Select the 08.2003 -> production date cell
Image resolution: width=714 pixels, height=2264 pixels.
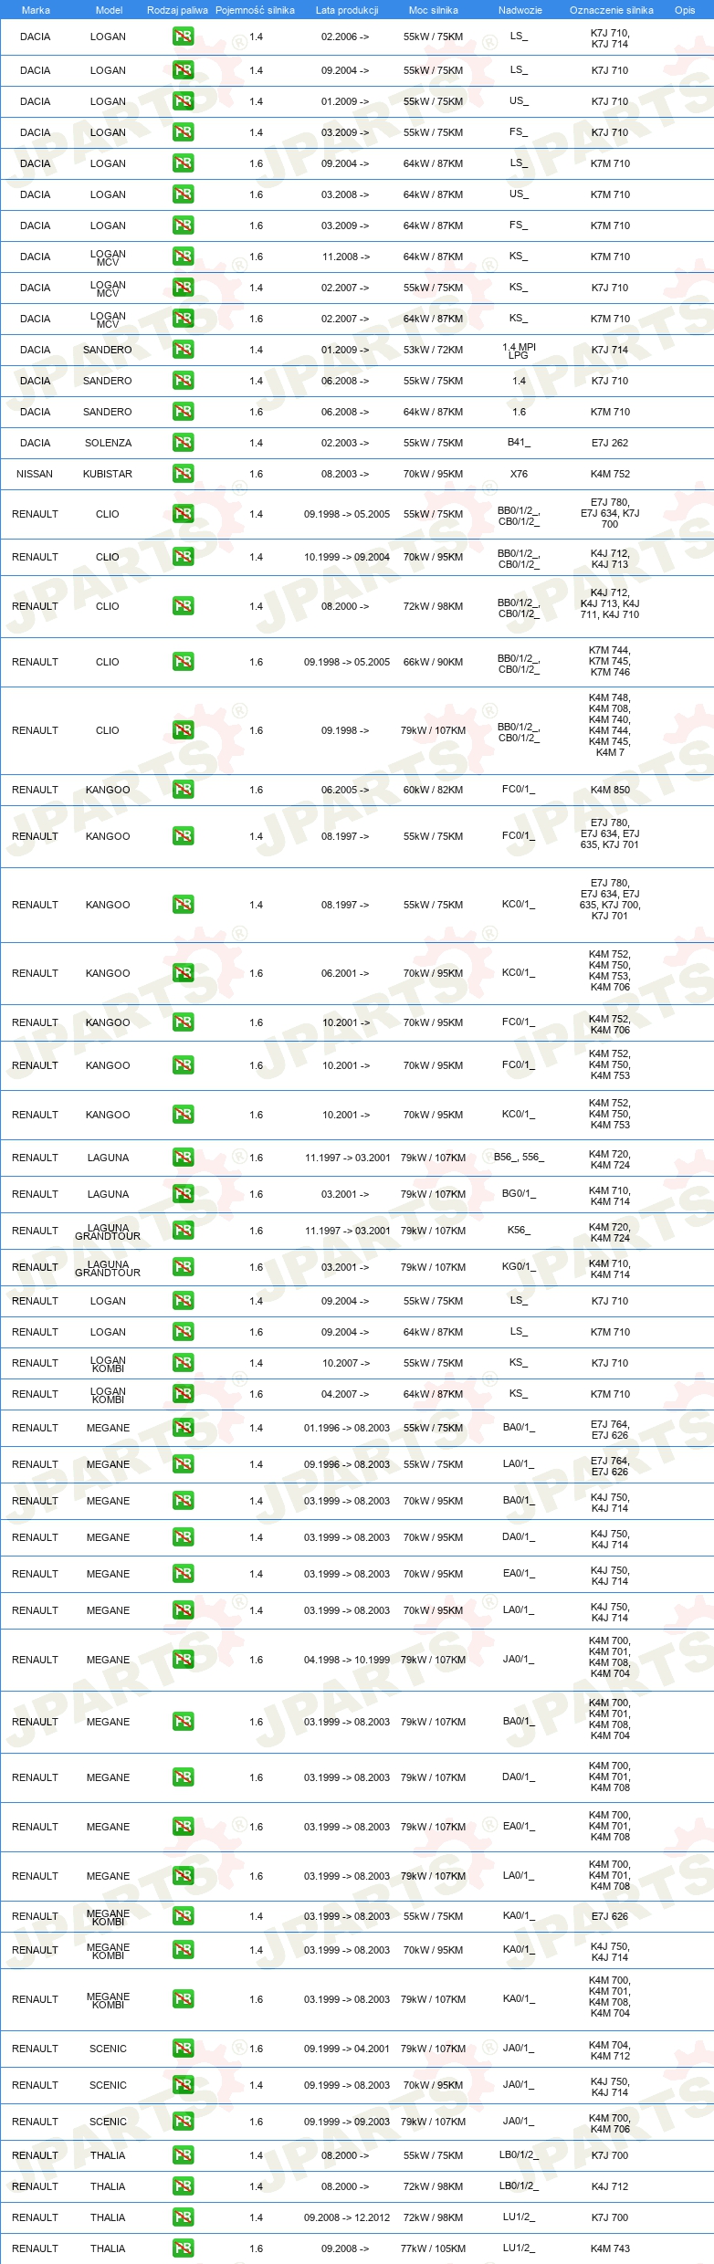pyautogui.click(x=345, y=474)
